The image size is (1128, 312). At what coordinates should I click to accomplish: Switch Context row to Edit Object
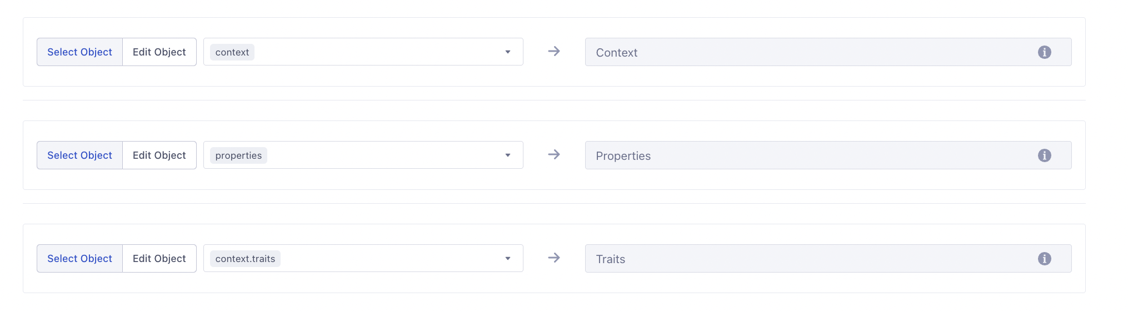pyautogui.click(x=159, y=52)
